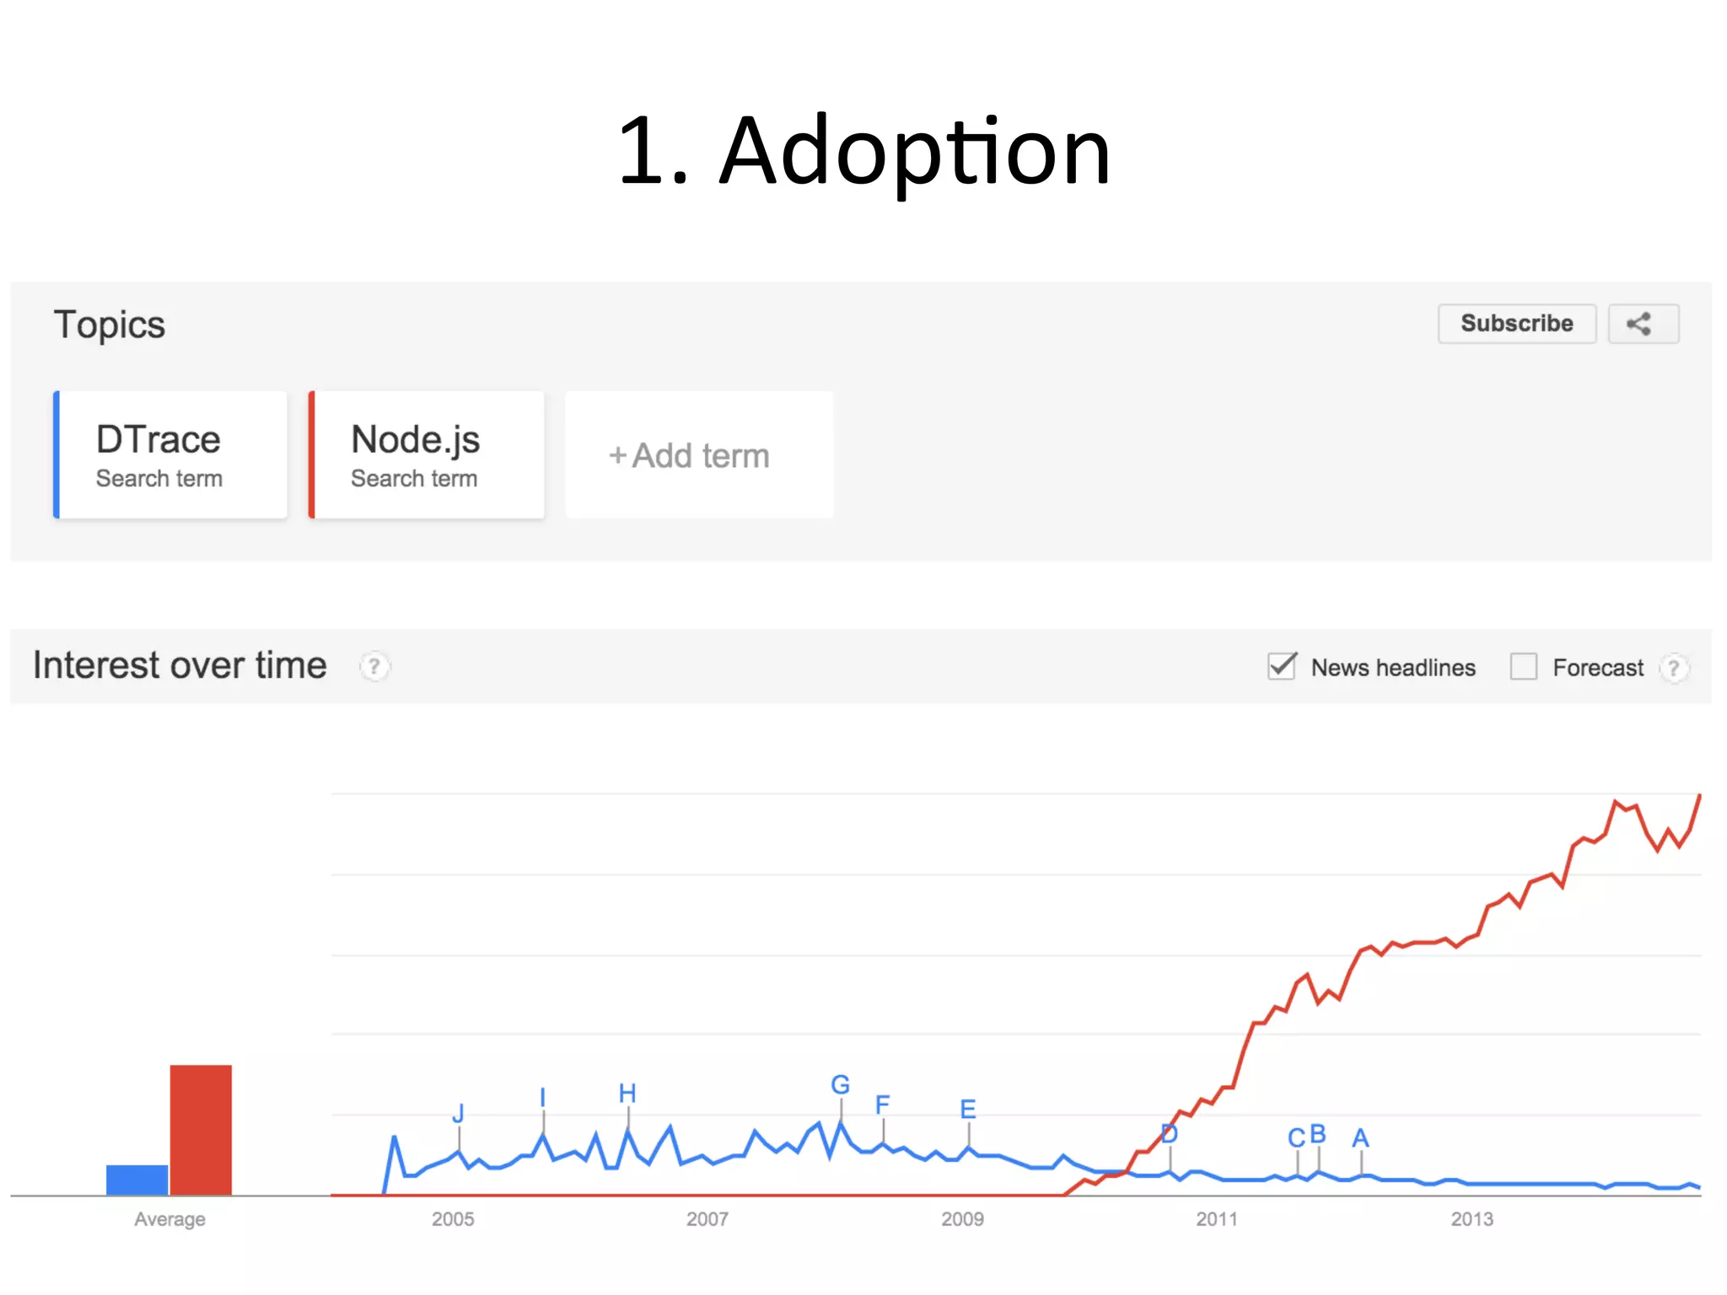
Task: Click the share icon button
Action: 1643,324
